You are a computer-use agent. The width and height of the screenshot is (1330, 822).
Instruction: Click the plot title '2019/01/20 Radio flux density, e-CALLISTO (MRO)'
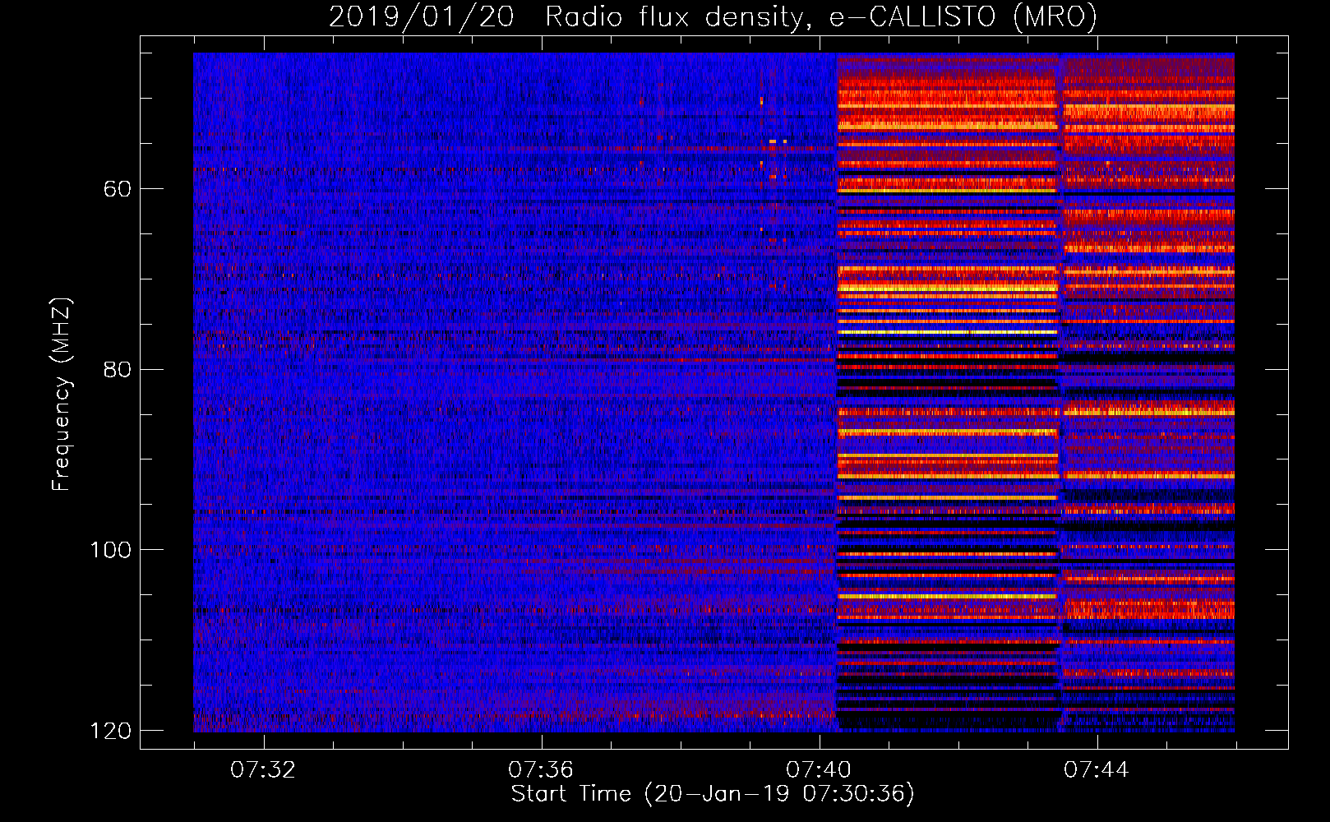click(x=713, y=17)
